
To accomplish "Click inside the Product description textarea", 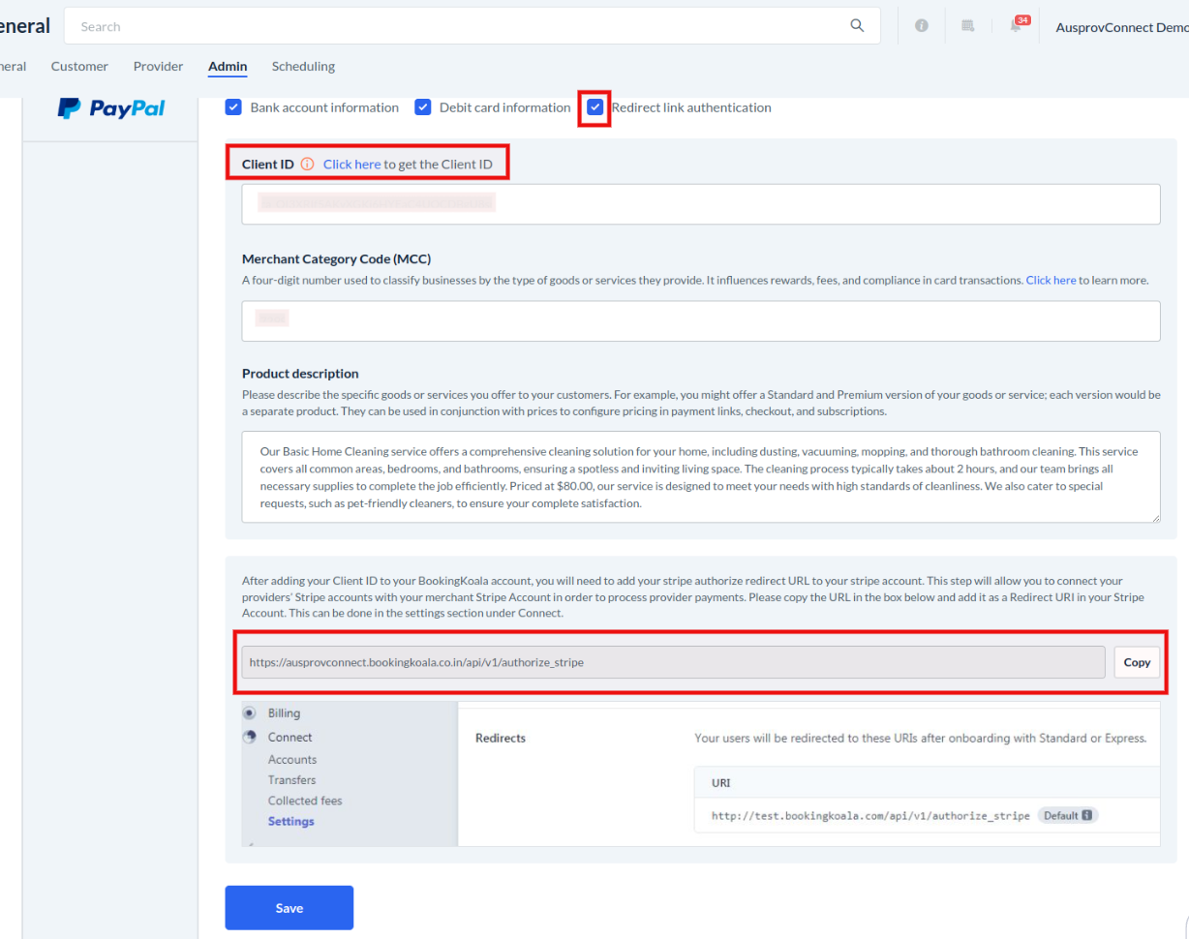I will [701, 477].
